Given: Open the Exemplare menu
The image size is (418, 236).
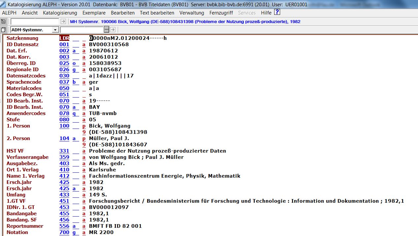Looking at the screenshot, I should 94,13.
